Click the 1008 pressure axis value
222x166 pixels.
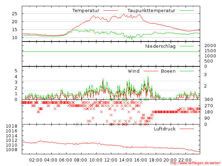[11, 150]
